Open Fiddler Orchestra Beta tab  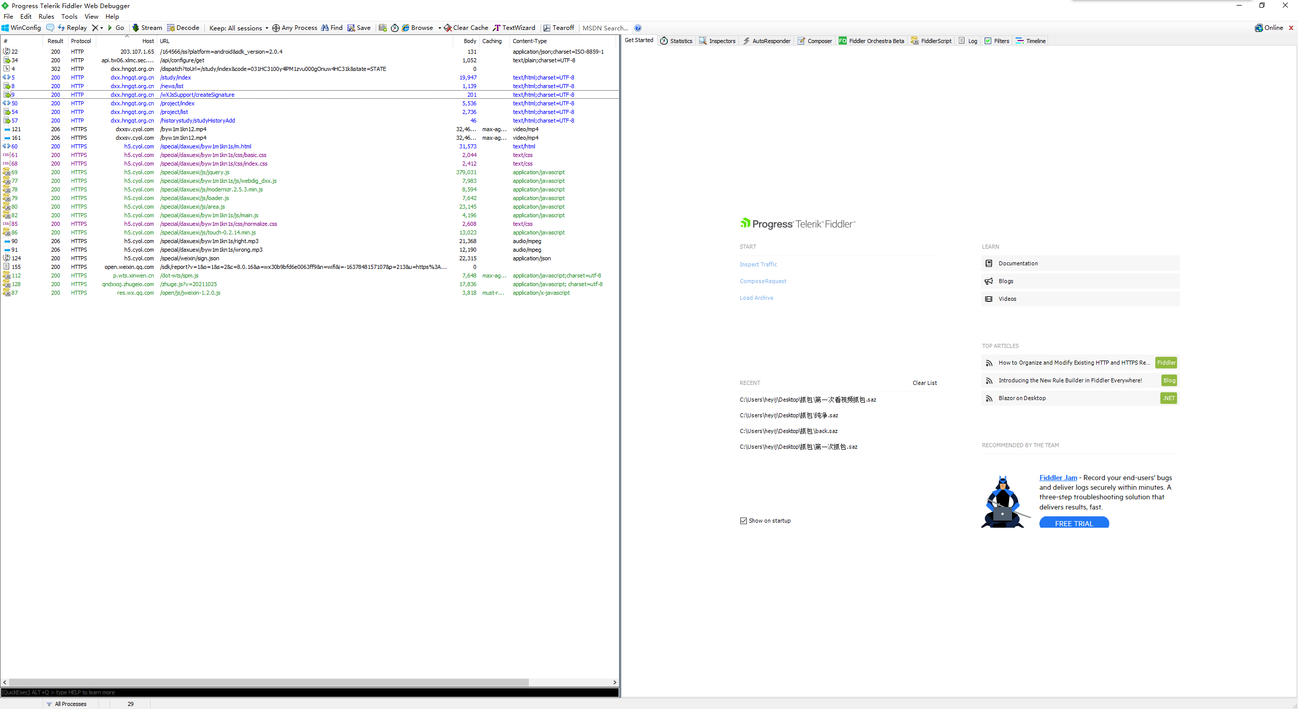pyautogui.click(x=872, y=41)
